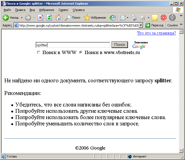Click the Print icon in toolbar
The image size is (185, 160).
133,18
